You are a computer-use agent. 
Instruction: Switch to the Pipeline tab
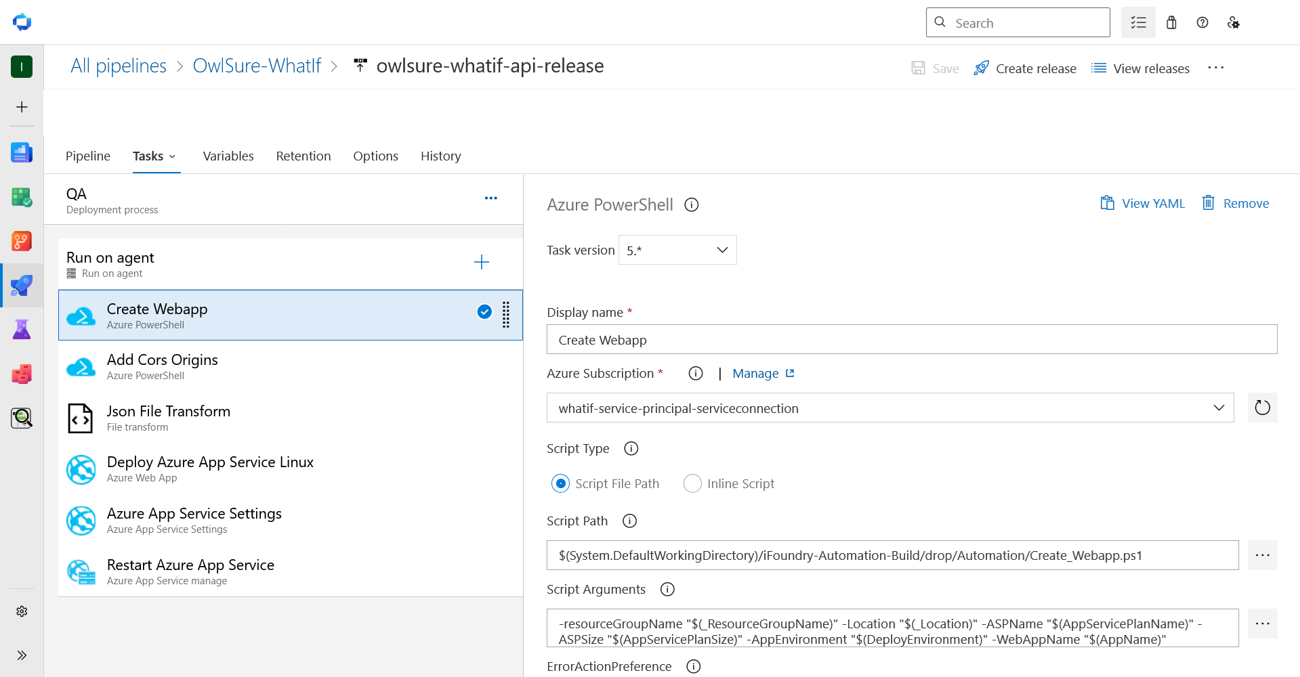[x=88, y=156]
